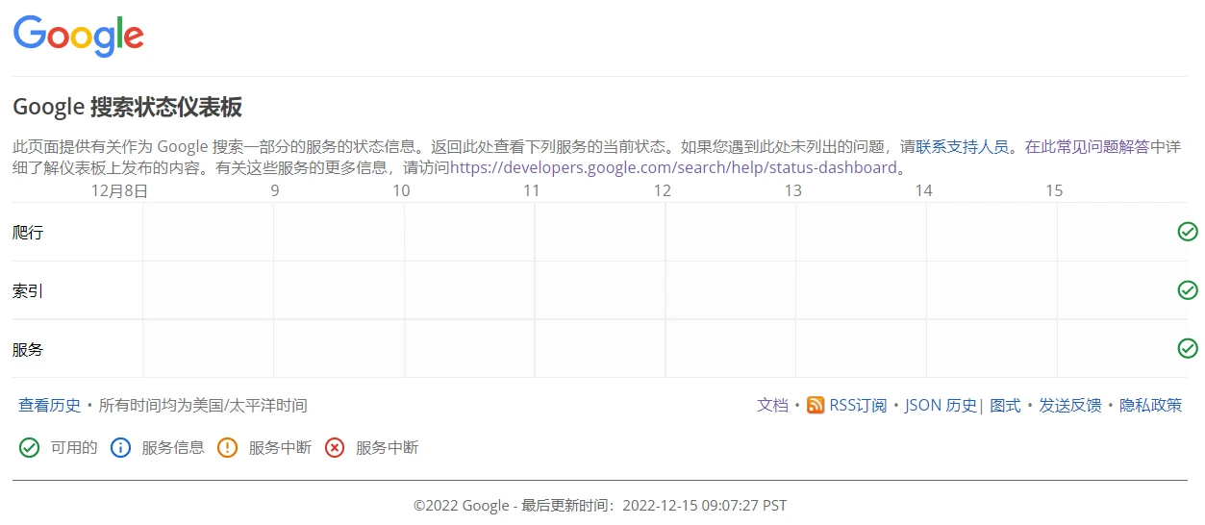
Task: Click the green status icon in 索引 row
Action: coord(1188,290)
